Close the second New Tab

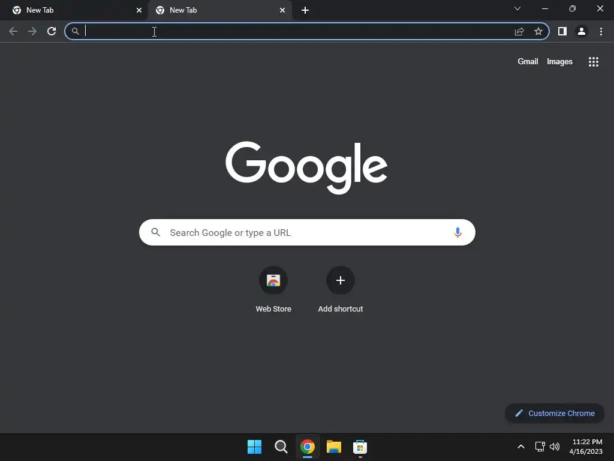tap(282, 10)
